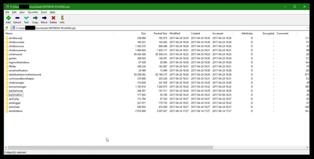The image size is (314, 159).
Task: Select the automation folder name
Action: [16, 95]
